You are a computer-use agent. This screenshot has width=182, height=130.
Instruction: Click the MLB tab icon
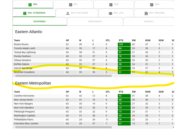coord(111,4)
